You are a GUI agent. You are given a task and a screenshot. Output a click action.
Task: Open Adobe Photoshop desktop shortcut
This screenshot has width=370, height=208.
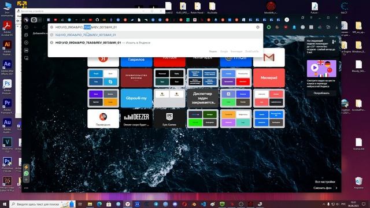click(7, 87)
